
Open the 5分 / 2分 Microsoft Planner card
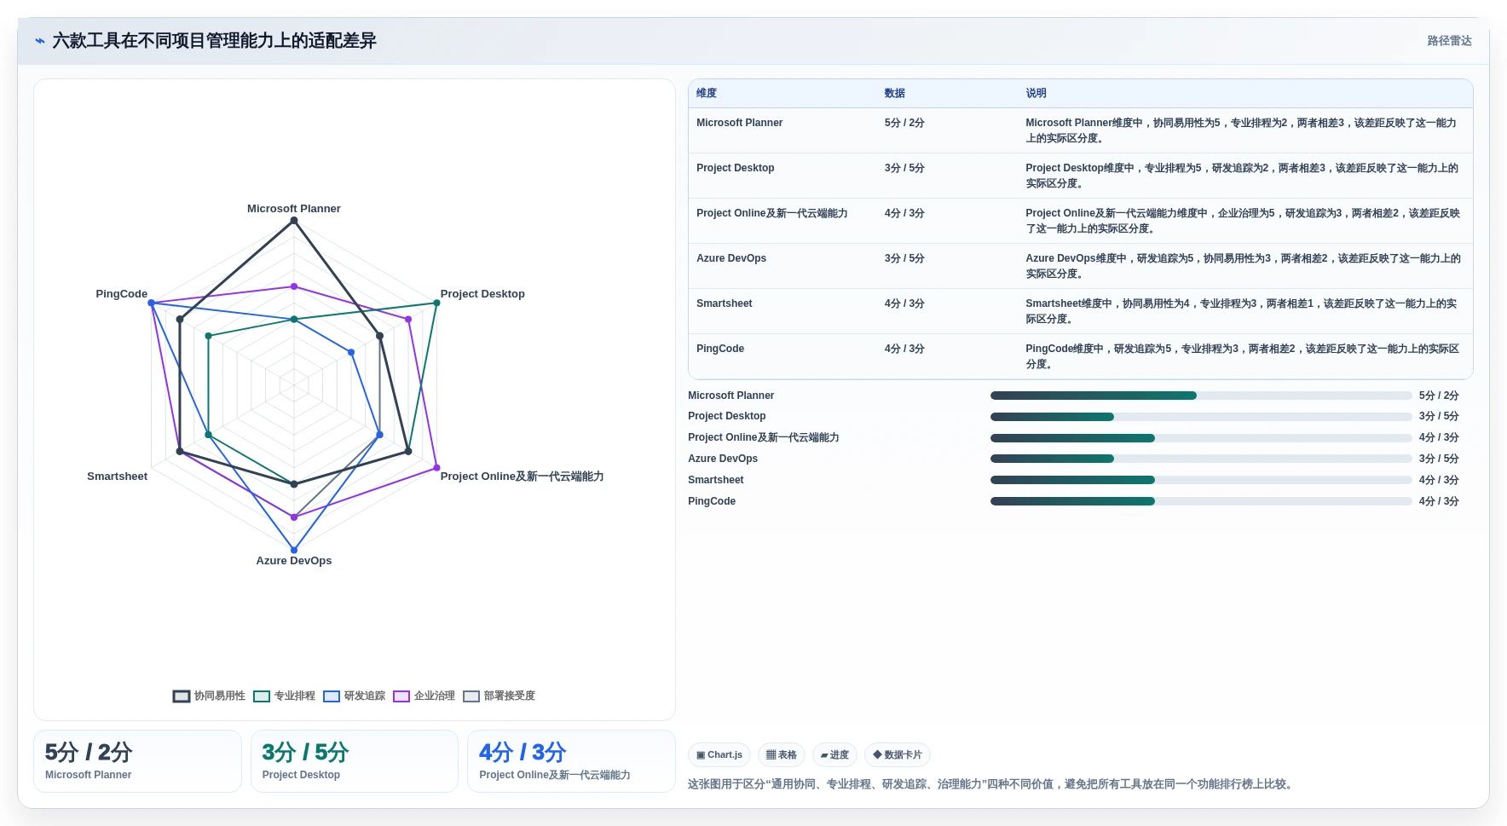[x=137, y=761]
